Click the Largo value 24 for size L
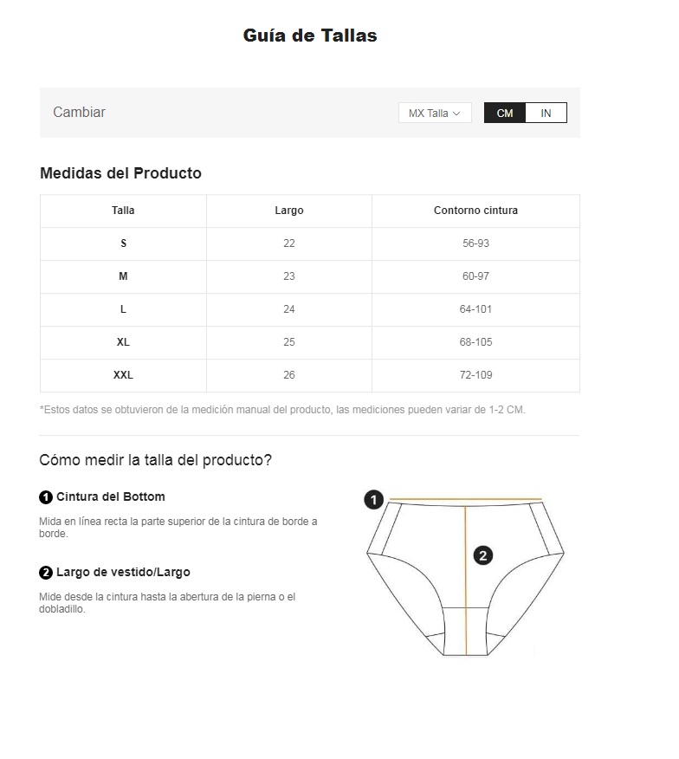Image resolution: width=679 pixels, height=759 pixels. [288, 309]
